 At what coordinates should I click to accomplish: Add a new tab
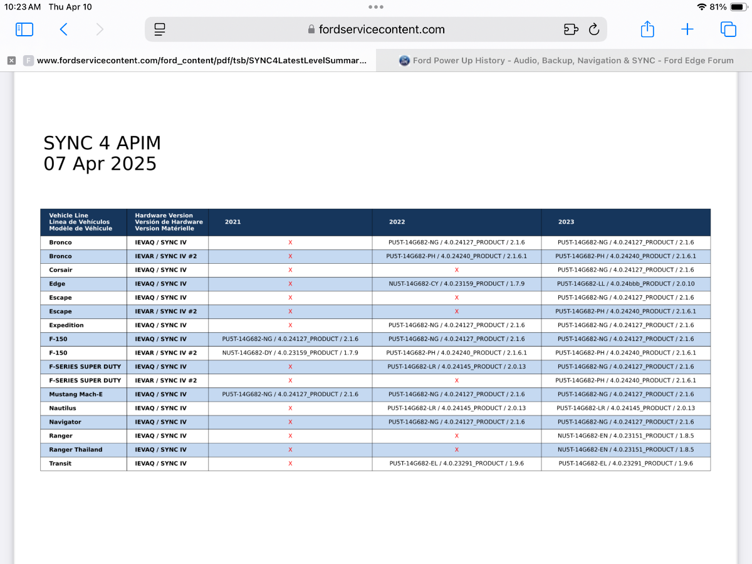pos(687,29)
